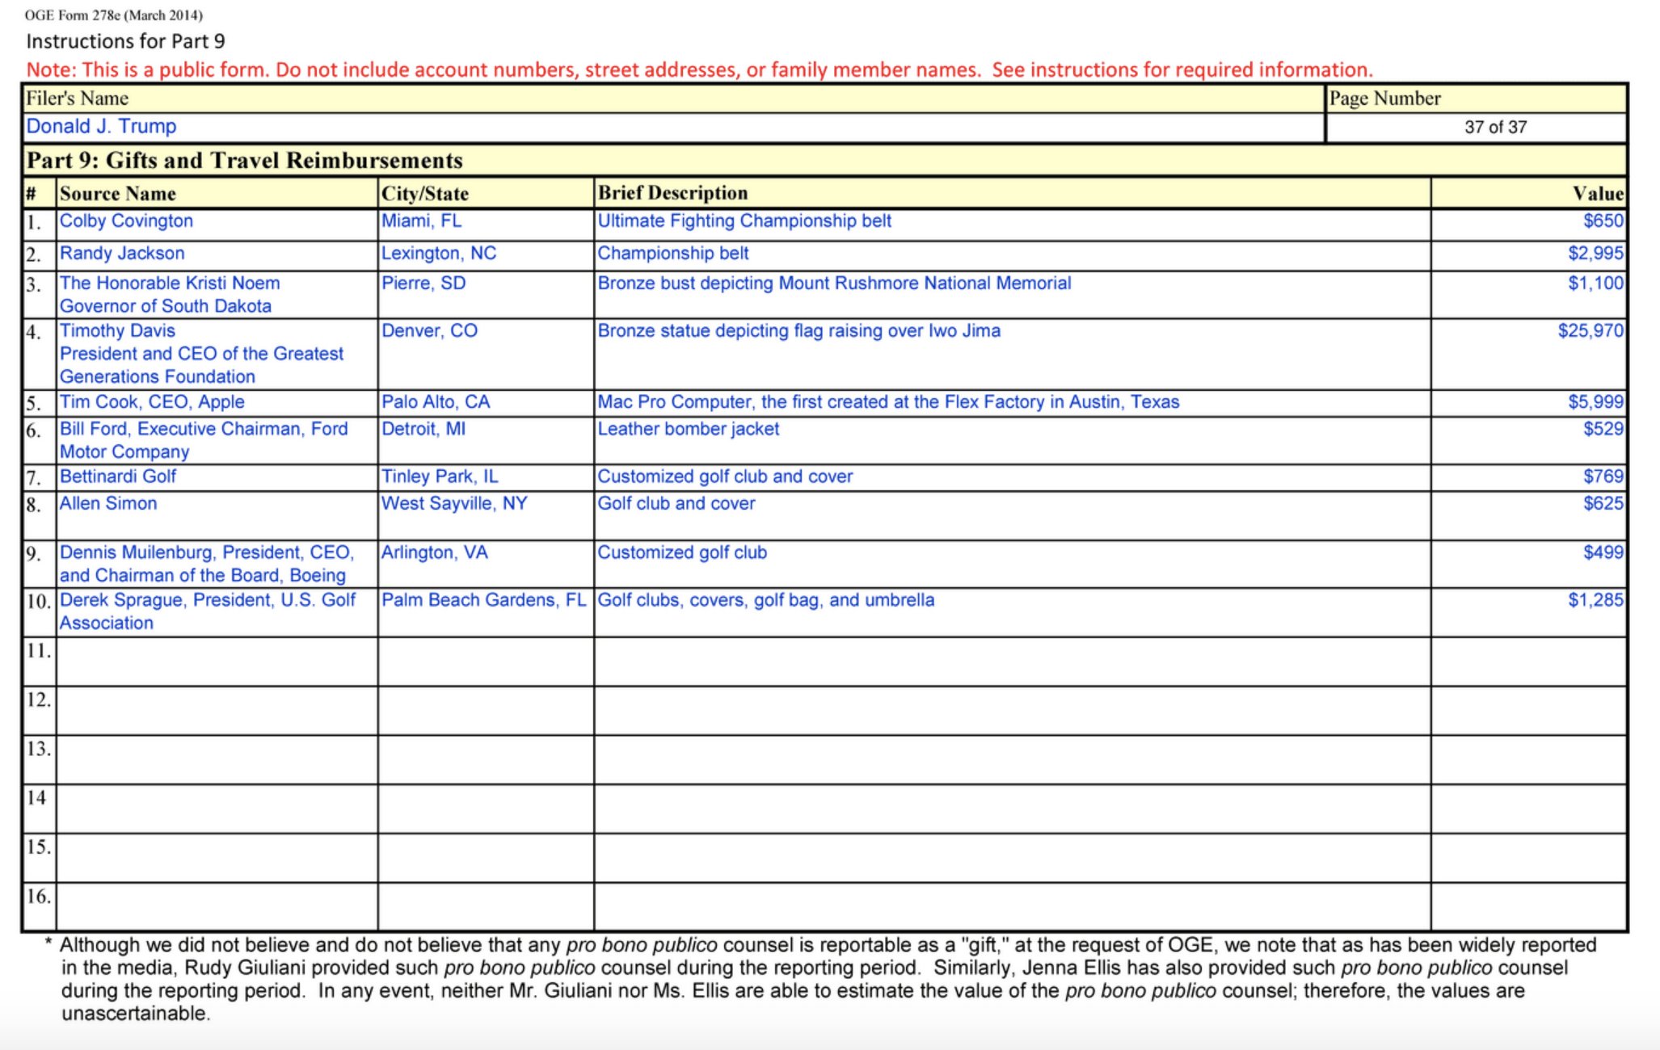Image resolution: width=1660 pixels, height=1050 pixels.
Task: Click the Bronze bust Mount Rushmore description
Action: tap(834, 283)
